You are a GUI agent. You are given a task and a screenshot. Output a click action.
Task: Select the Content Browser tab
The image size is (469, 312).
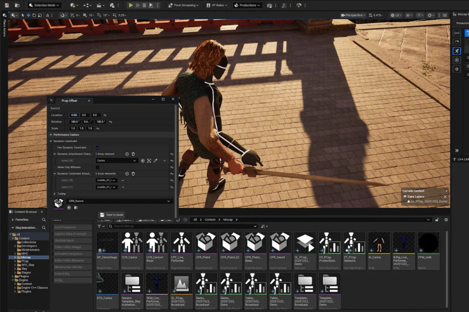(25, 212)
